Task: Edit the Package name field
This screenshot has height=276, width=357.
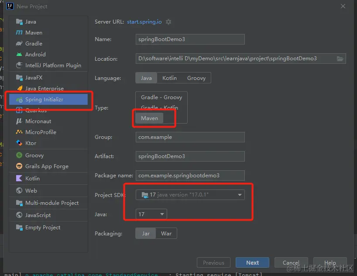Action: [x=190, y=175]
